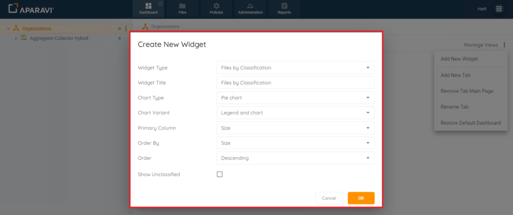Open the Organizations row three-dot menu

click(126, 29)
